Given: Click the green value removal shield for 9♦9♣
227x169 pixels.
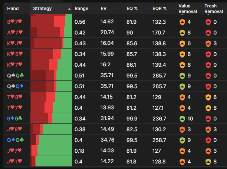Looking at the screenshot, I should point(182,119).
